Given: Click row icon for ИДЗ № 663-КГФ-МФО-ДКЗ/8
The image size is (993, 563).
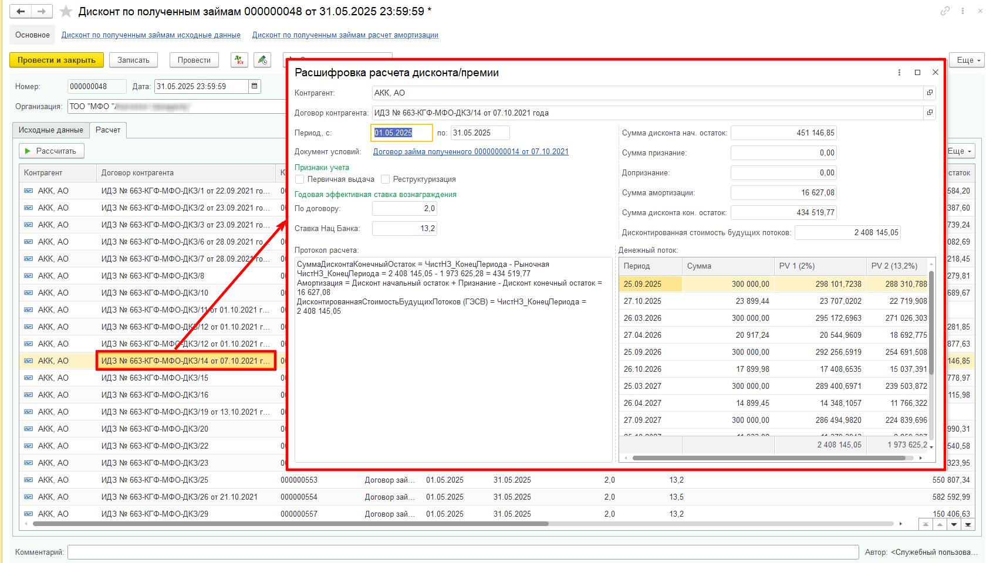Looking at the screenshot, I should (28, 276).
